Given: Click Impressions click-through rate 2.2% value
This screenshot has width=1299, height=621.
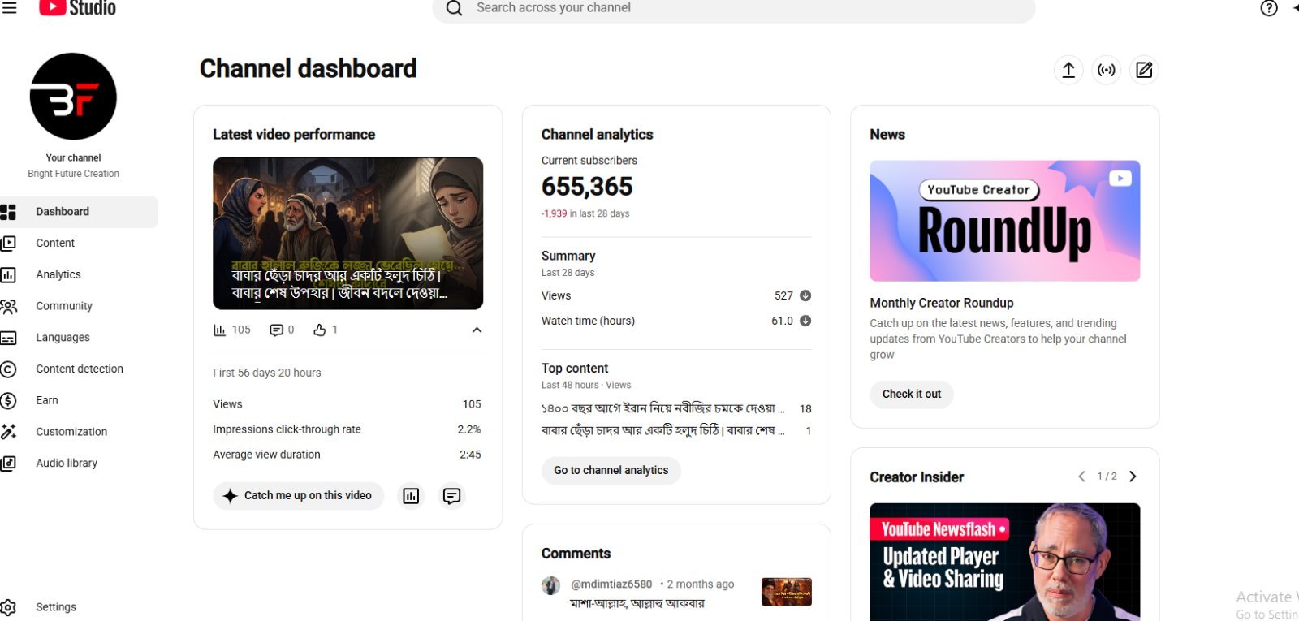Looking at the screenshot, I should coord(469,429).
